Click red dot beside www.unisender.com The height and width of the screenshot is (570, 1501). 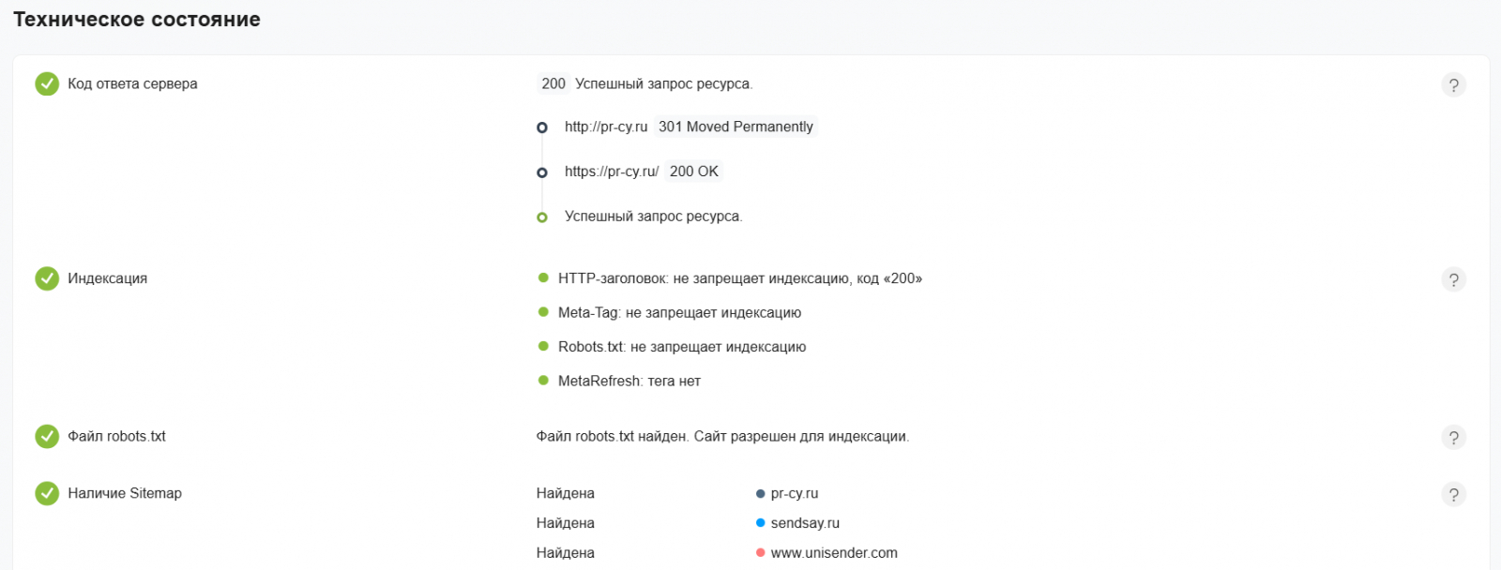[761, 553]
